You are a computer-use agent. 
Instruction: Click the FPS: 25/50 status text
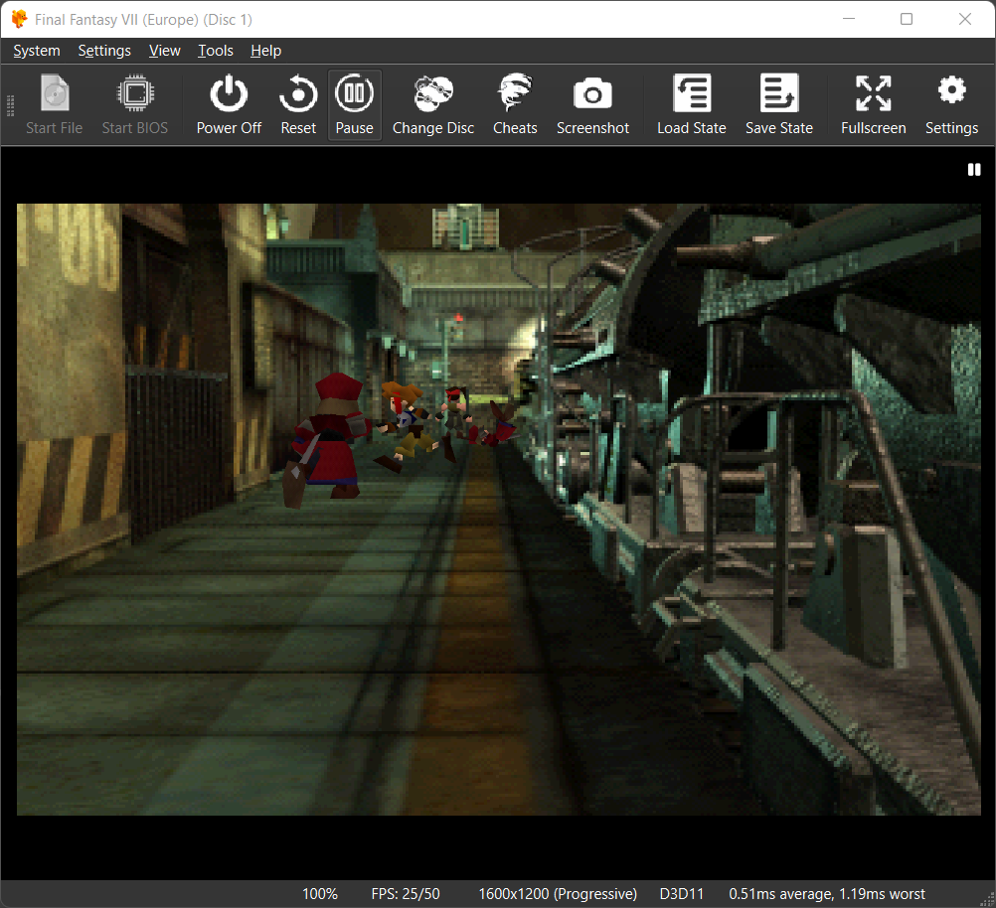click(406, 894)
